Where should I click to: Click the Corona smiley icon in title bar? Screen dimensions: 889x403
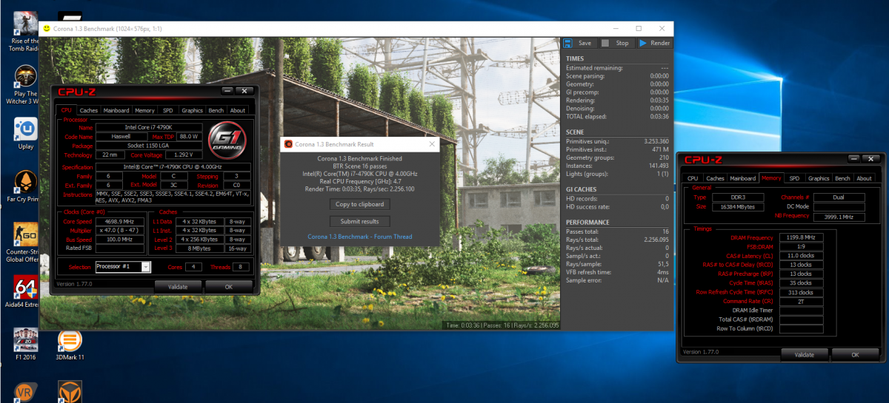[47, 28]
